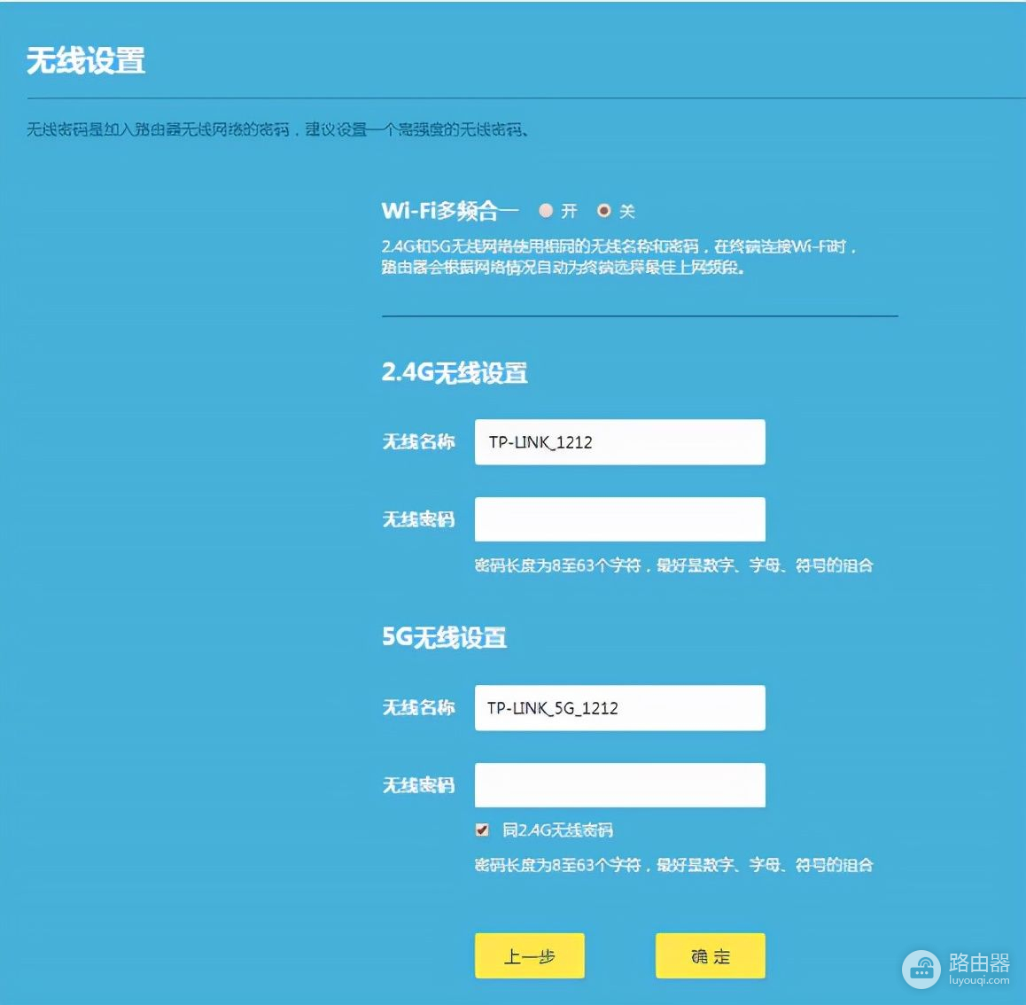Click the 2.4G 无线名称 field TP-LINK_1212
1026x1005 pixels.
click(619, 442)
